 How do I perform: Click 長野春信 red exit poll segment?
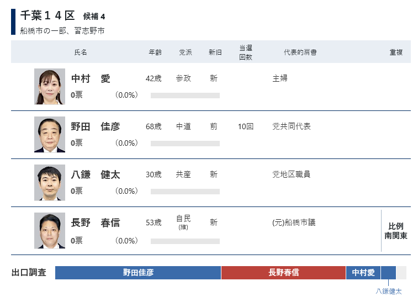point(283,273)
